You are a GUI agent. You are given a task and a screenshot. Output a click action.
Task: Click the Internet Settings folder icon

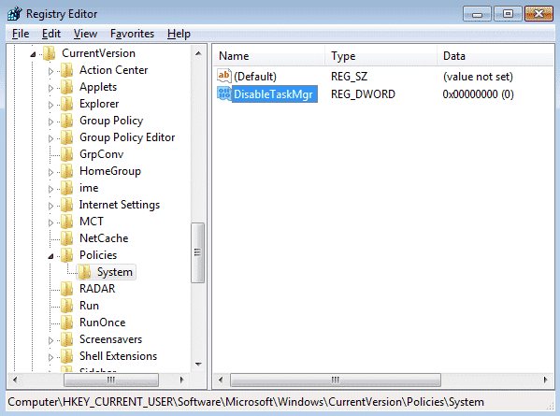(66, 205)
